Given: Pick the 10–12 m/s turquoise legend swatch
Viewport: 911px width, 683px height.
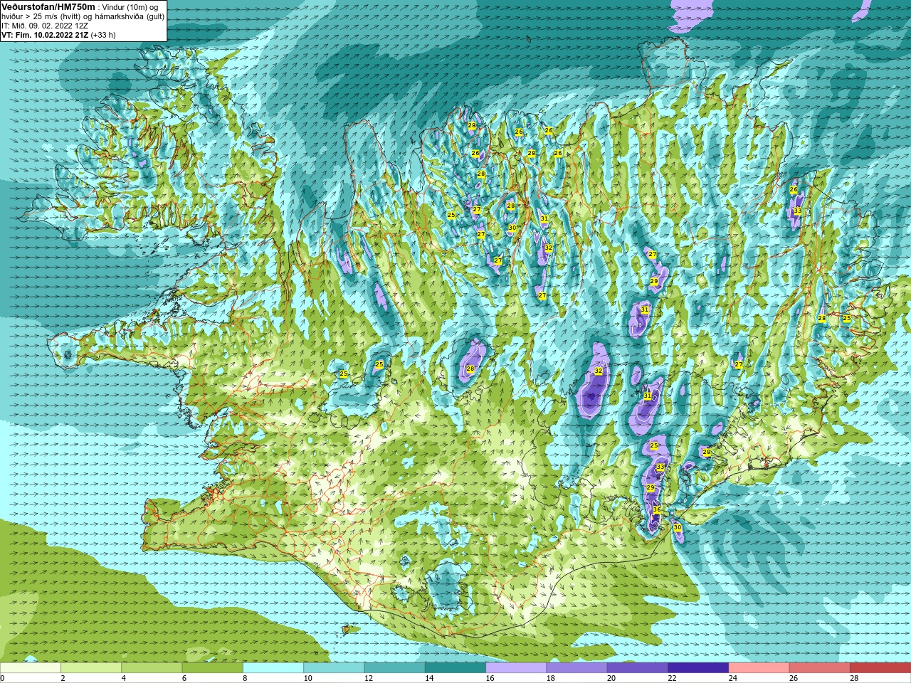Looking at the screenshot, I should tap(334, 667).
